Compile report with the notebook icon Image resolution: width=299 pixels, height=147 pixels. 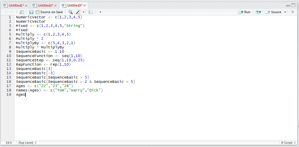(x=91, y=12)
